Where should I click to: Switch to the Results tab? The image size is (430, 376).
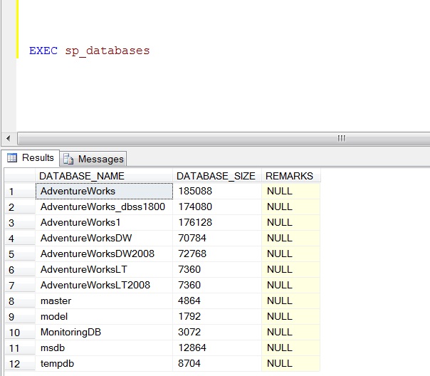tap(30, 158)
